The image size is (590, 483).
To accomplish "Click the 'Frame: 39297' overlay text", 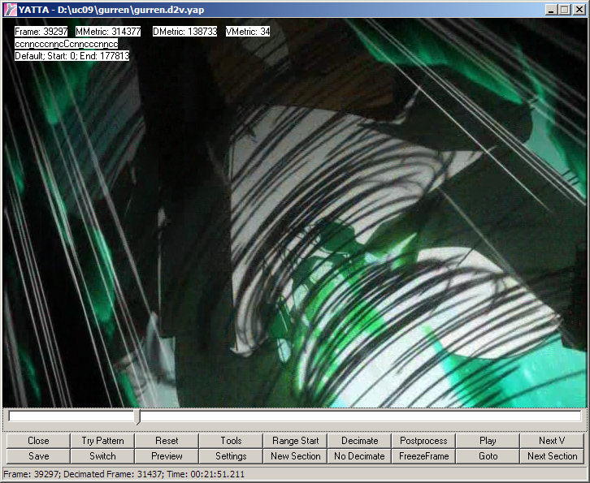I will click(41, 32).
